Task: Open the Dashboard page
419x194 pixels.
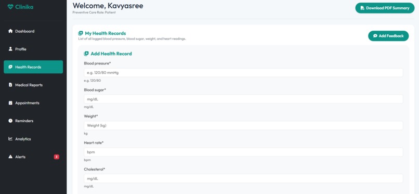Action: (33, 31)
